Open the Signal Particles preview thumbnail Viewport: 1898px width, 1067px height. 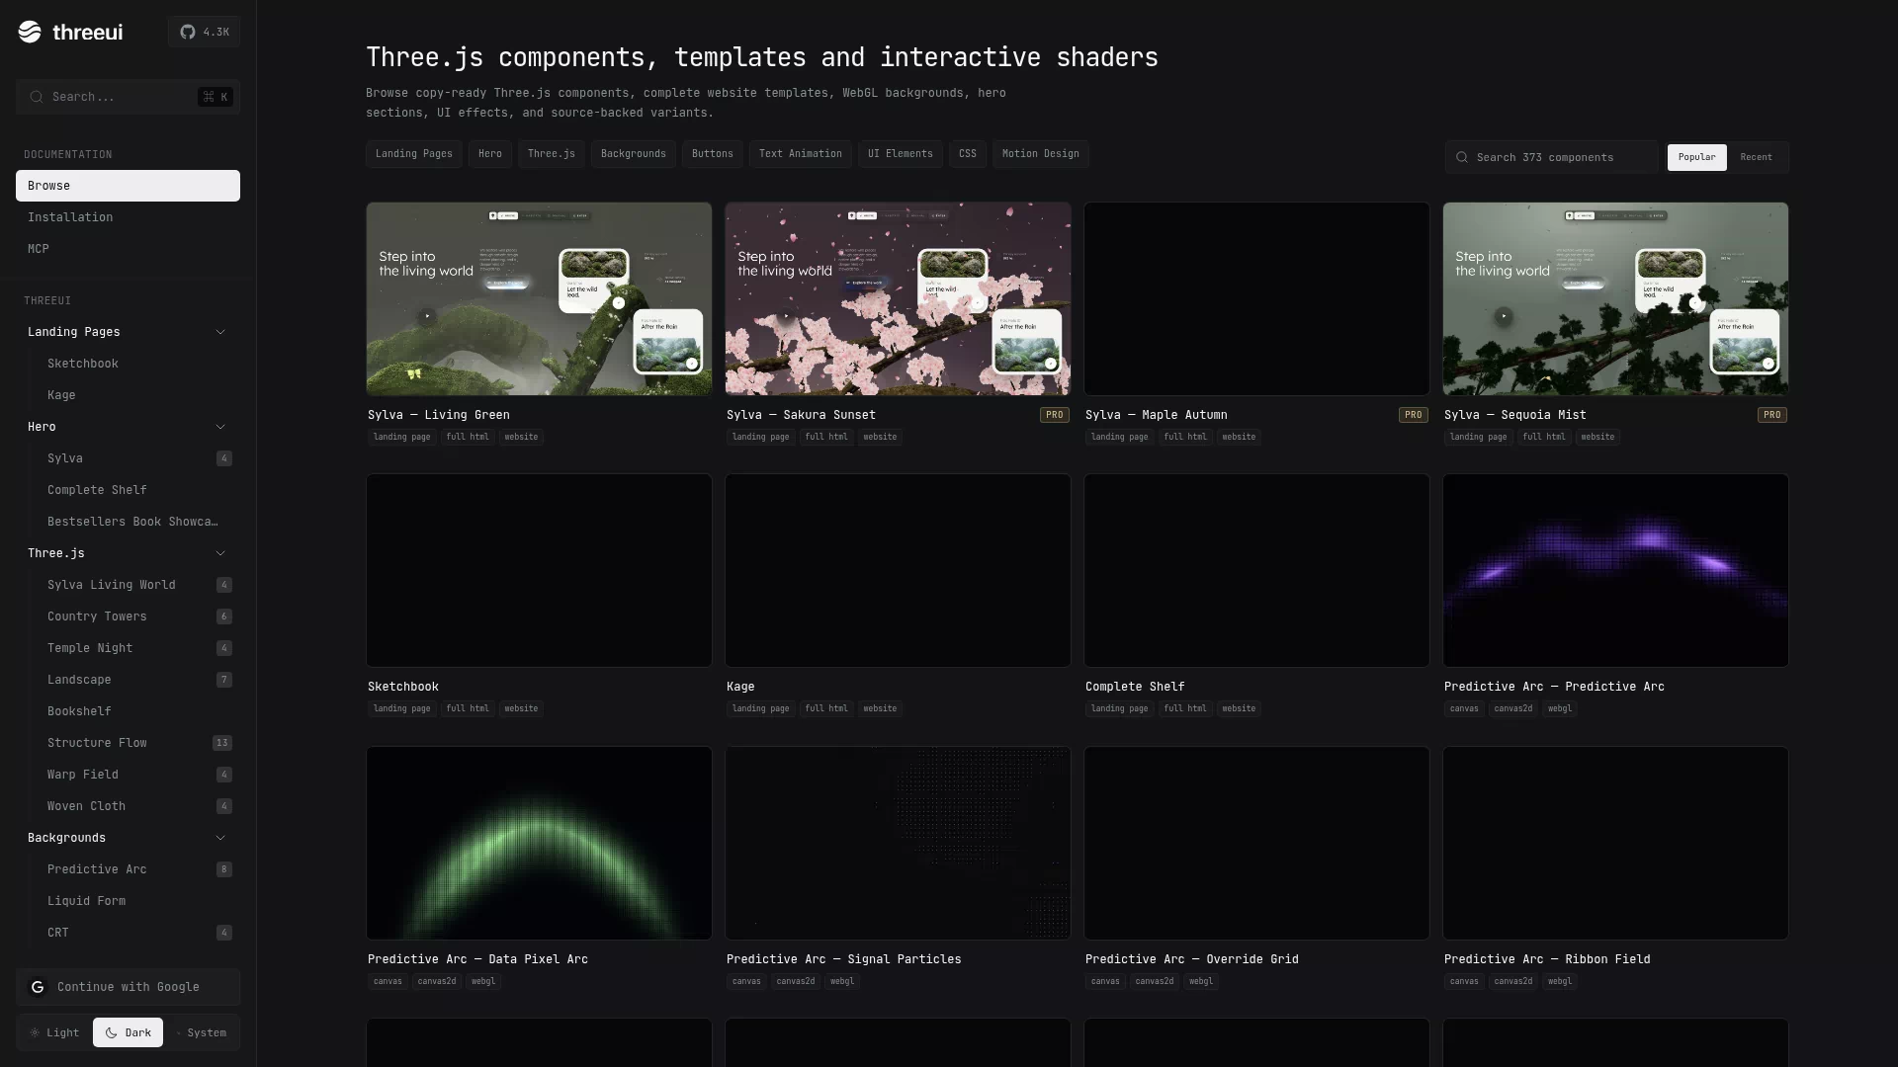(898, 843)
